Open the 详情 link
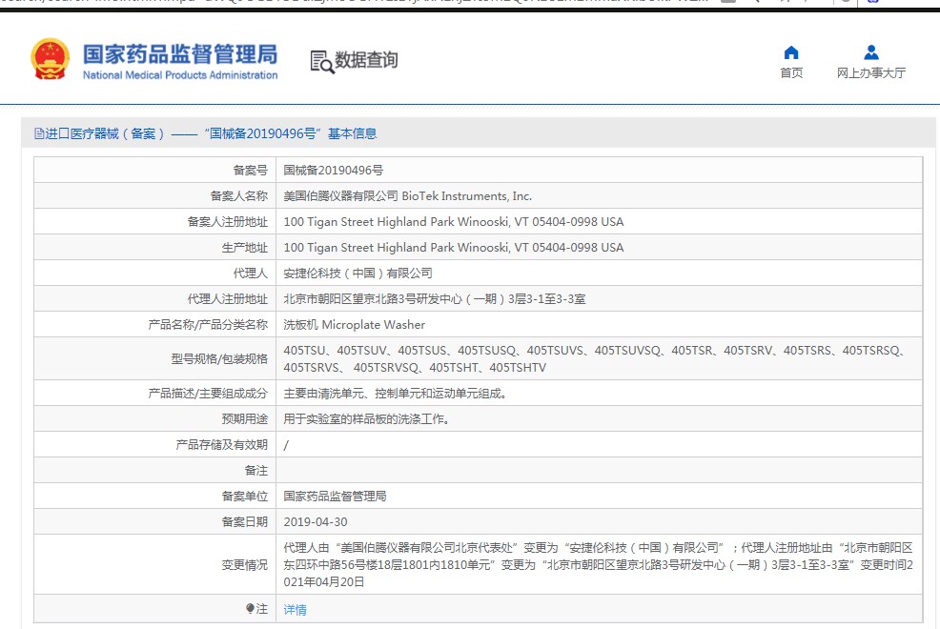The width and height of the screenshot is (940, 629). [x=295, y=609]
